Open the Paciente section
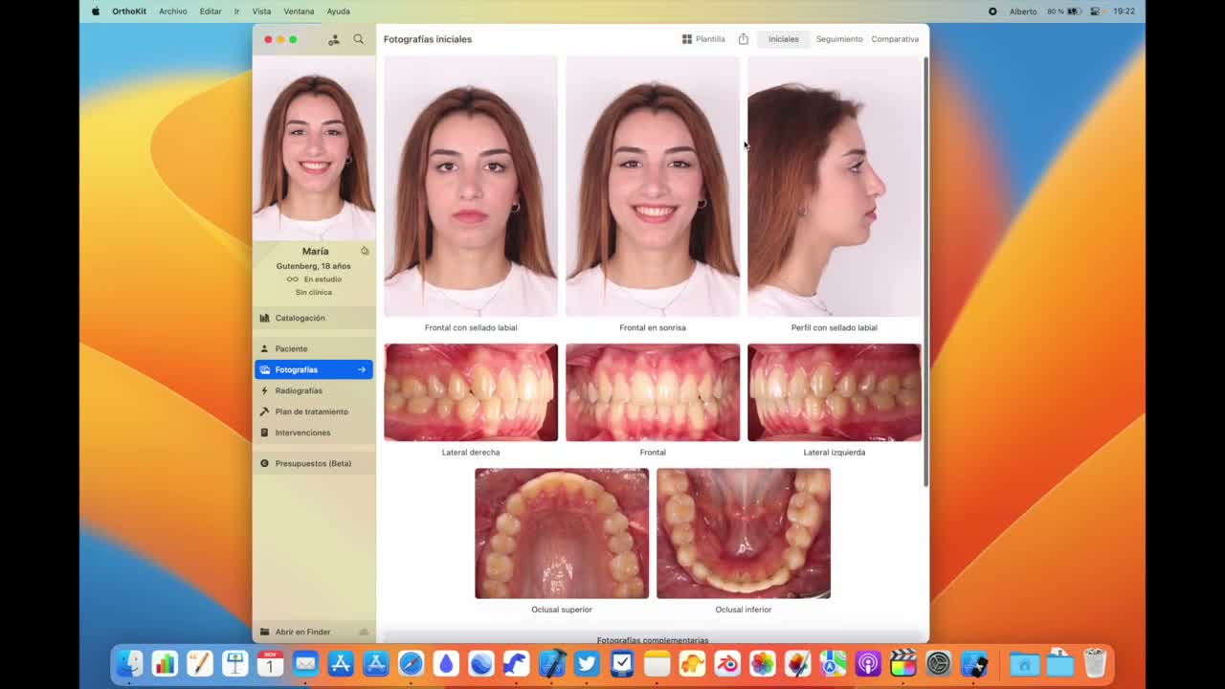1225x689 pixels. click(314, 348)
